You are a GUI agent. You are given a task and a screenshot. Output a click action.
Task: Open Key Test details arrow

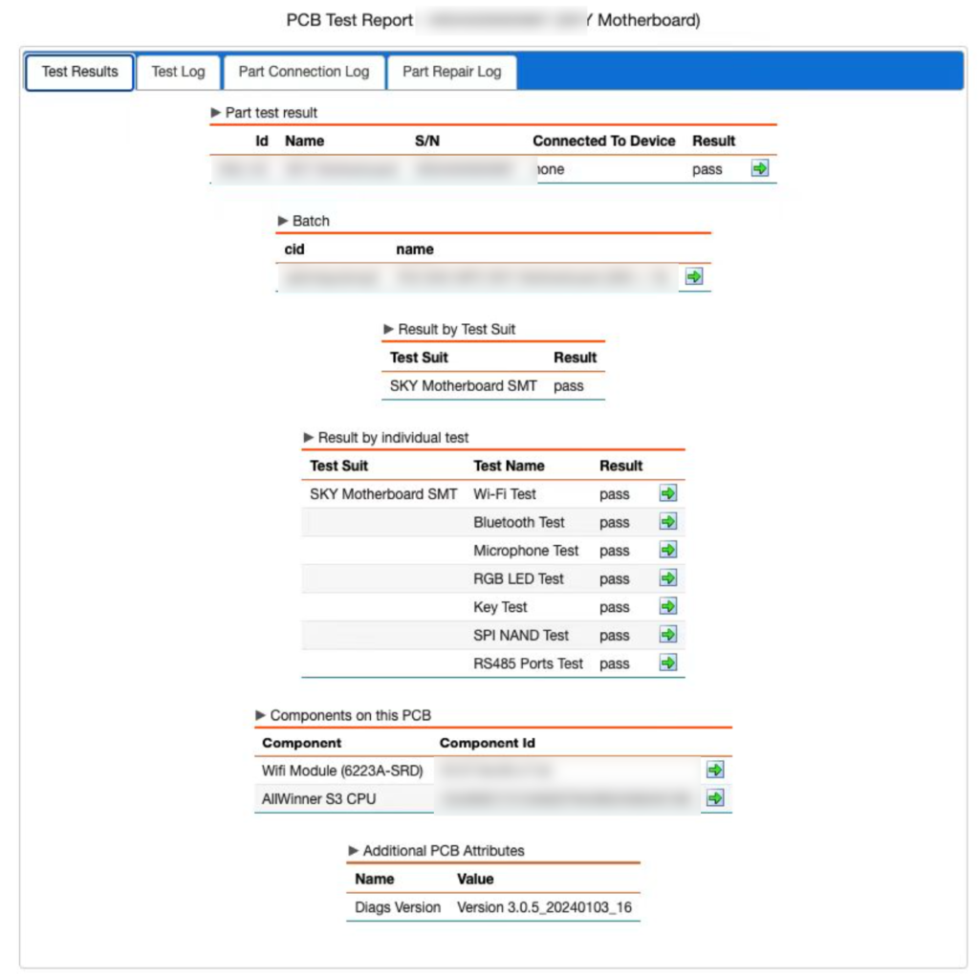668,606
